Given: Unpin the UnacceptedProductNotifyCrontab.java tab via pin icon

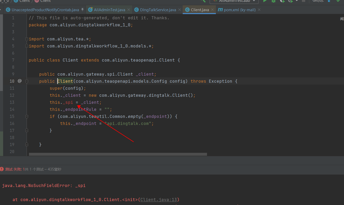Looking at the screenshot, I should pyautogui.click(x=82, y=10).
